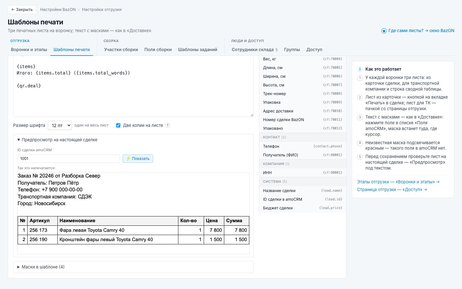Collapse Предпросмотр на настоящей сделке section
This screenshot has height=289, width=462.
(57, 140)
